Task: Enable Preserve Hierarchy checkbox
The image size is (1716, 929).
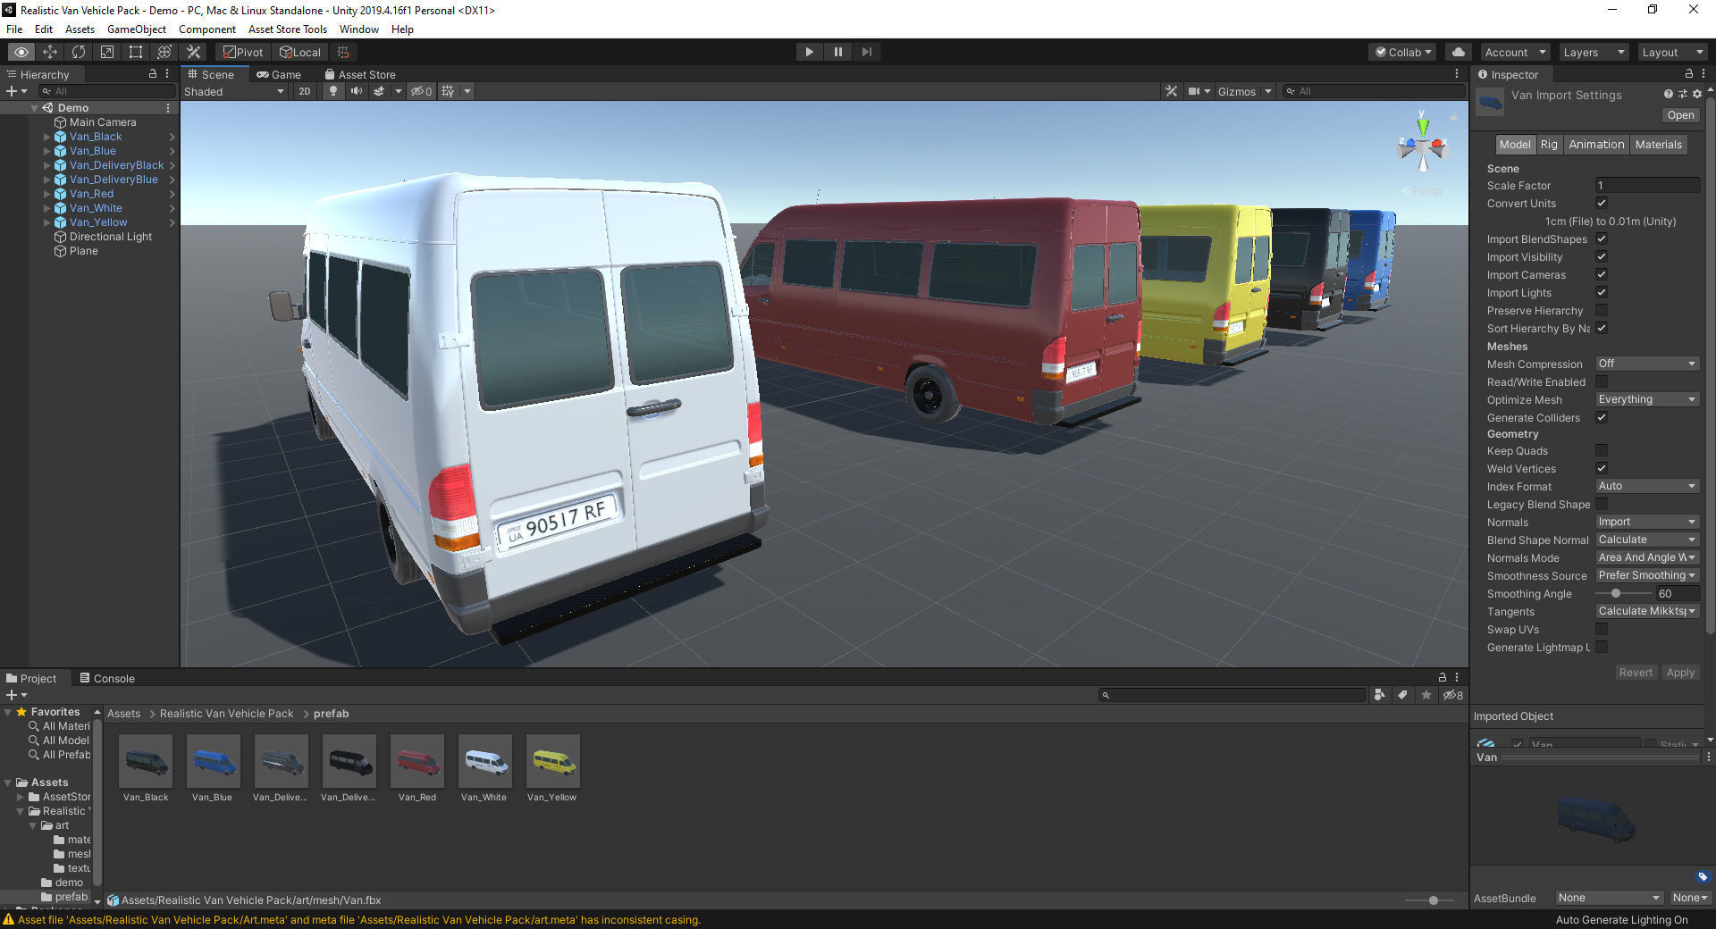Action: [1602, 310]
